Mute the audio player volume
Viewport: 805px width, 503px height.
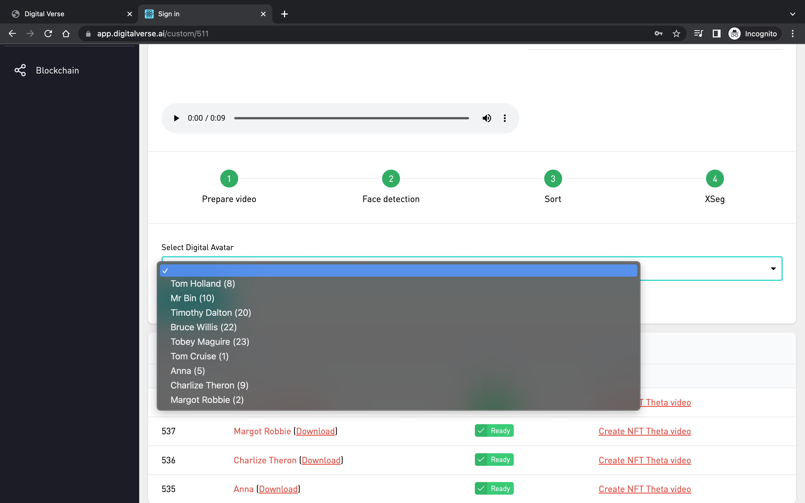coord(487,118)
